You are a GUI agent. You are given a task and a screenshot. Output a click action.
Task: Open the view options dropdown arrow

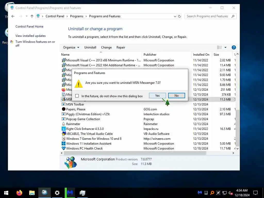tap(225, 47)
